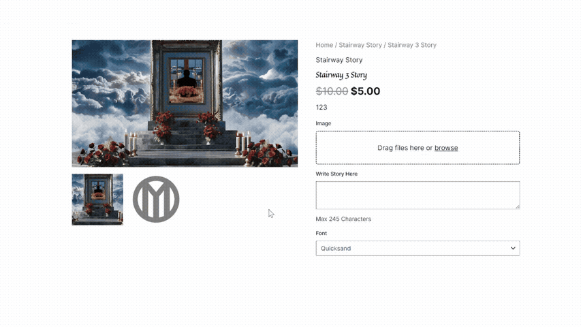This screenshot has height=327, width=581.
Task: Click the Stairway 3 Story breadcrumb item
Action: tap(412, 45)
